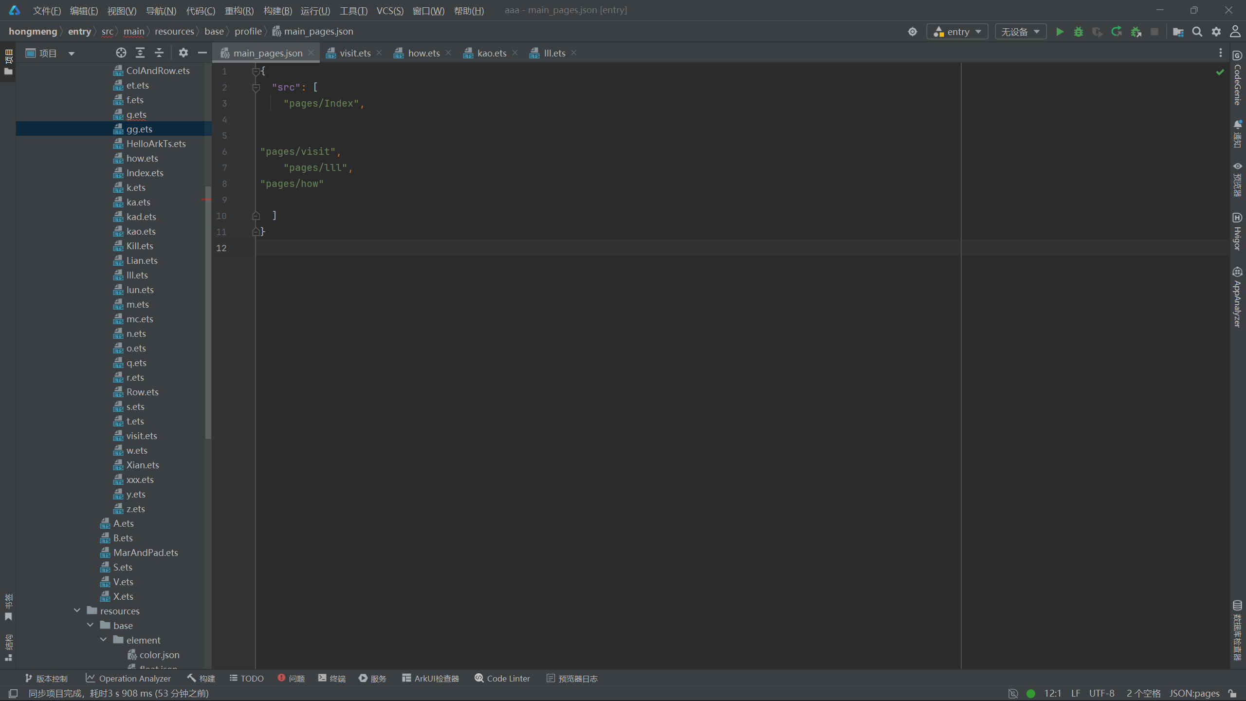Open the entry module dropdown
1246x701 pixels.
coord(957,32)
